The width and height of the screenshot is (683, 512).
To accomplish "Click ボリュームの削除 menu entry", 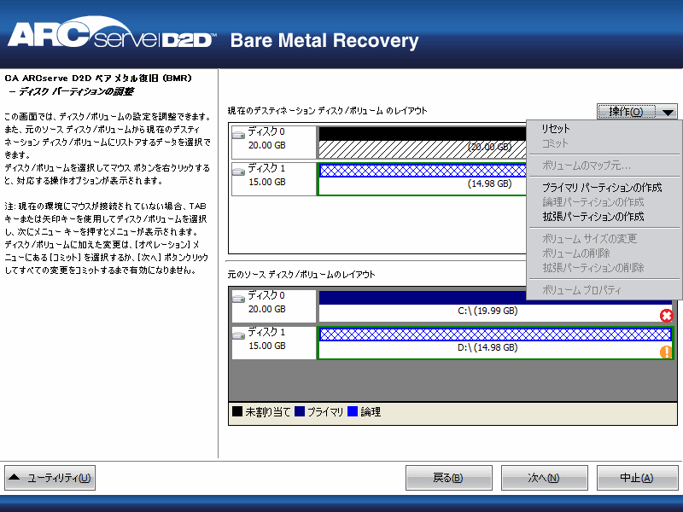I will tap(575, 253).
